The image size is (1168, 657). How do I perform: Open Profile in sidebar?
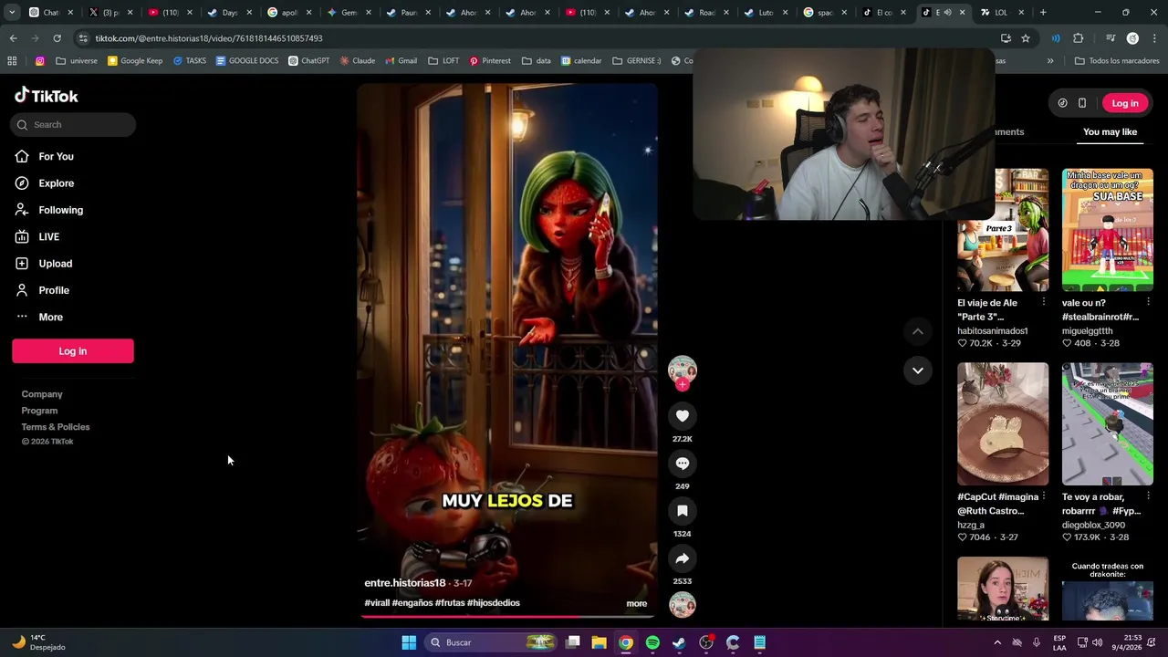(53, 290)
